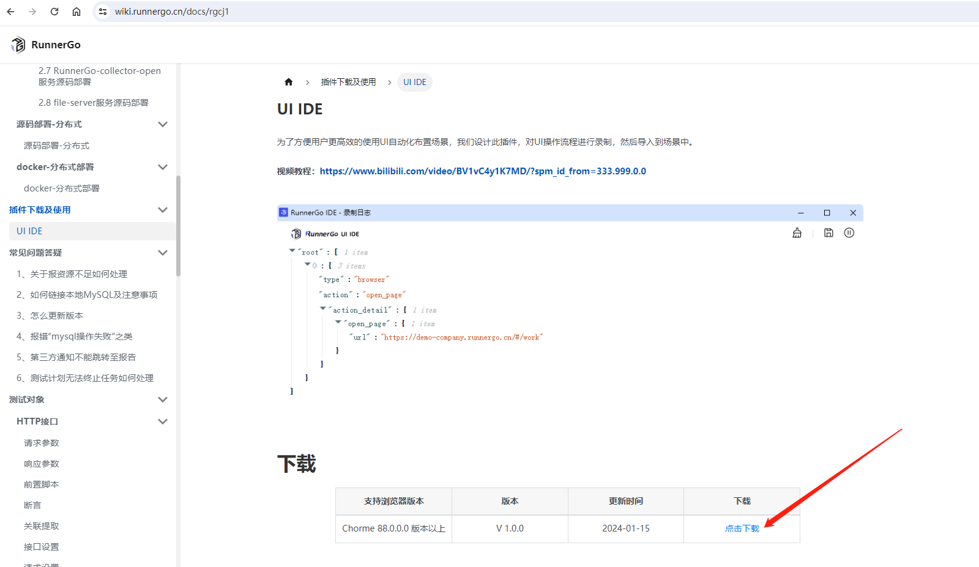Collapse the 0 index JSON node triangle
Viewport: 979px width, 567px height.
click(308, 264)
